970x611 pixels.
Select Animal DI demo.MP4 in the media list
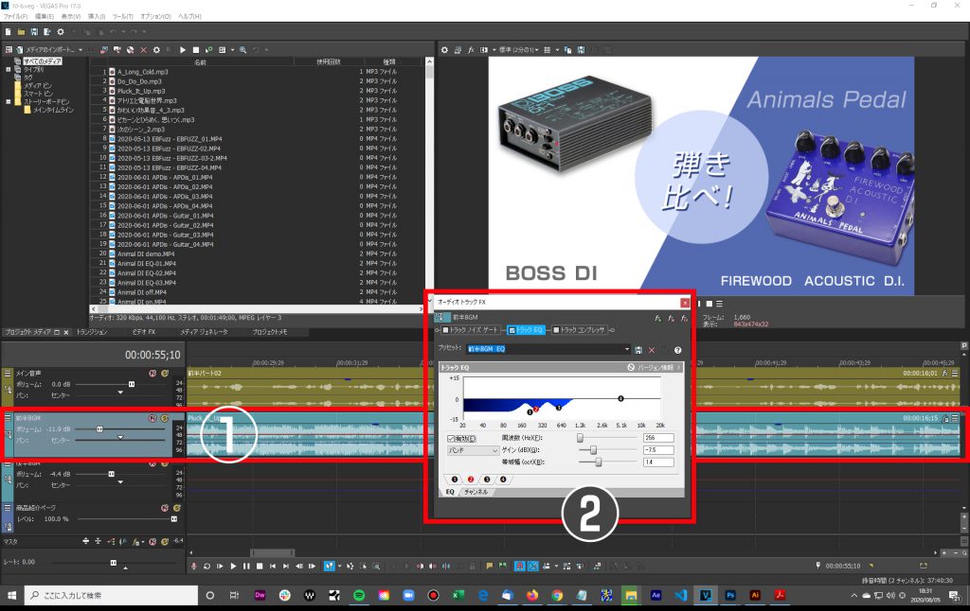click(x=146, y=253)
